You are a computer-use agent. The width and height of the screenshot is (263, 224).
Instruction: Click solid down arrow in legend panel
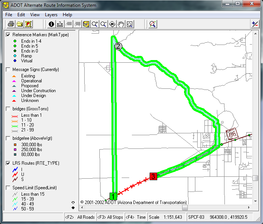click(x=73, y=208)
